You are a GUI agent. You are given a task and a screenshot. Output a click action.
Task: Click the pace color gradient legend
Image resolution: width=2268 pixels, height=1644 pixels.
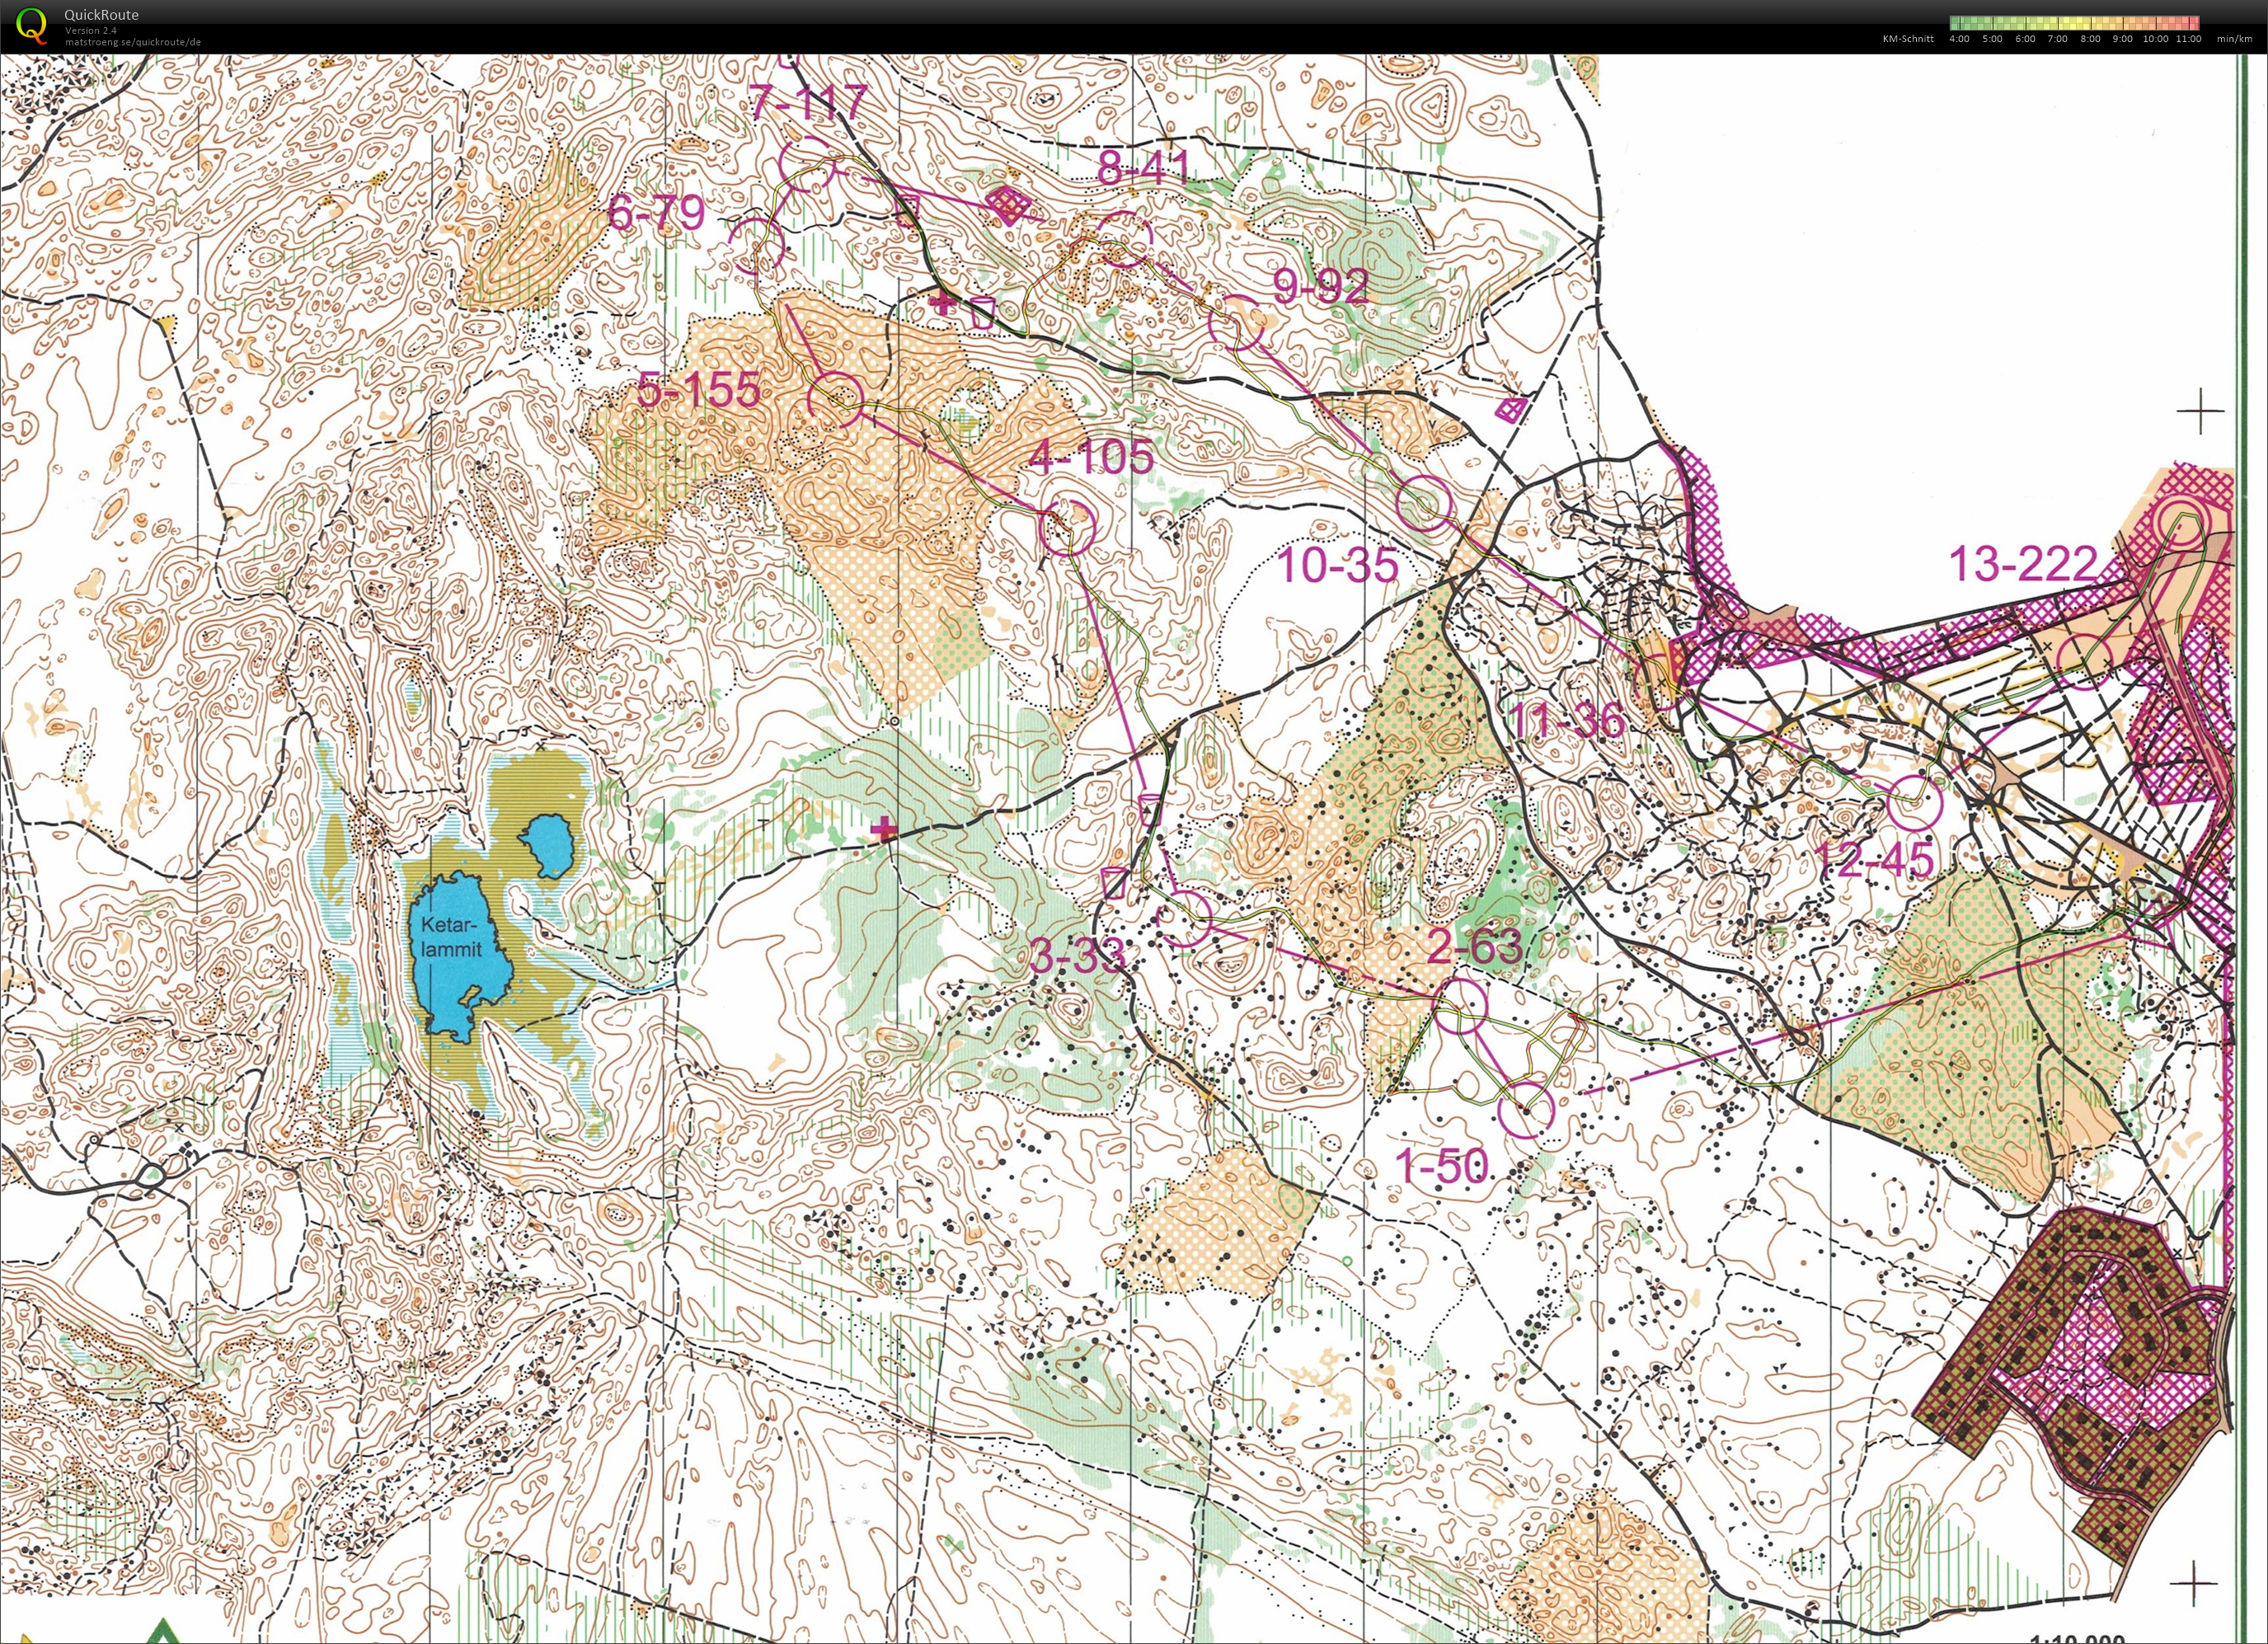pyautogui.click(x=2074, y=23)
